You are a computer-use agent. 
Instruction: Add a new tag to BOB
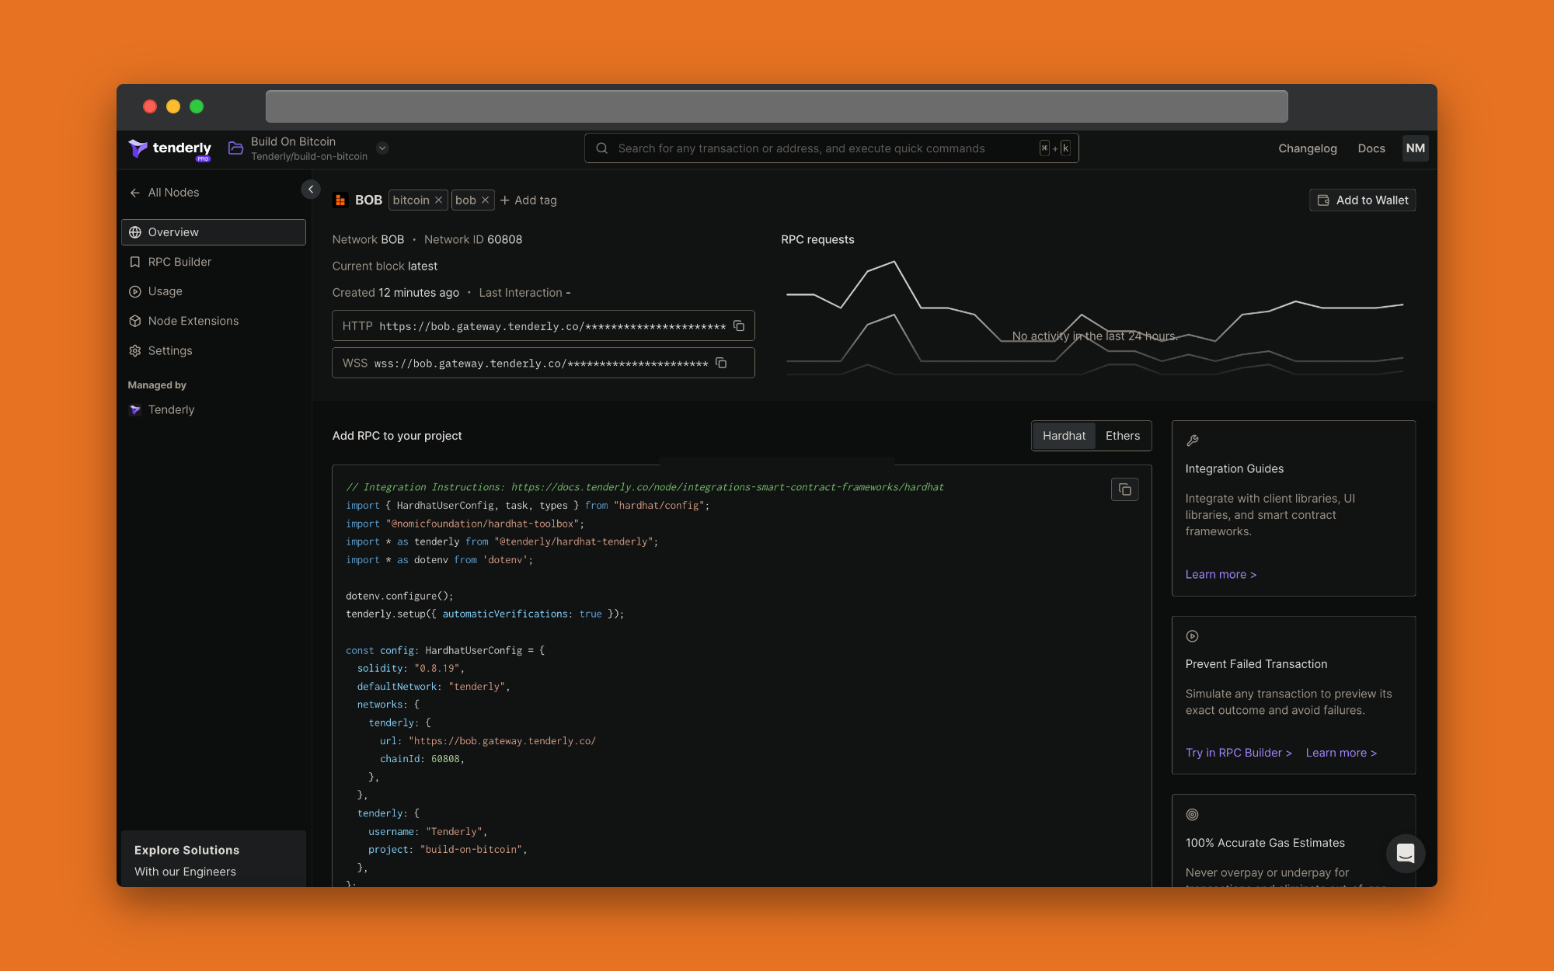pyautogui.click(x=528, y=200)
